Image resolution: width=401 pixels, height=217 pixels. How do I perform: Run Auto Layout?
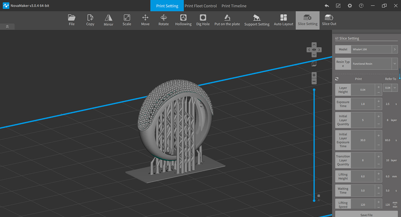284,20
